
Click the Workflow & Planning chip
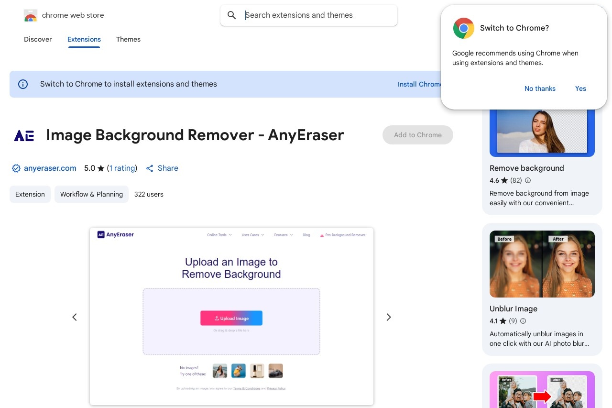(91, 194)
